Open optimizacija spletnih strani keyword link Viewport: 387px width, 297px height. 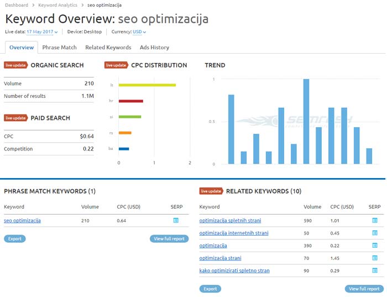(230, 221)
